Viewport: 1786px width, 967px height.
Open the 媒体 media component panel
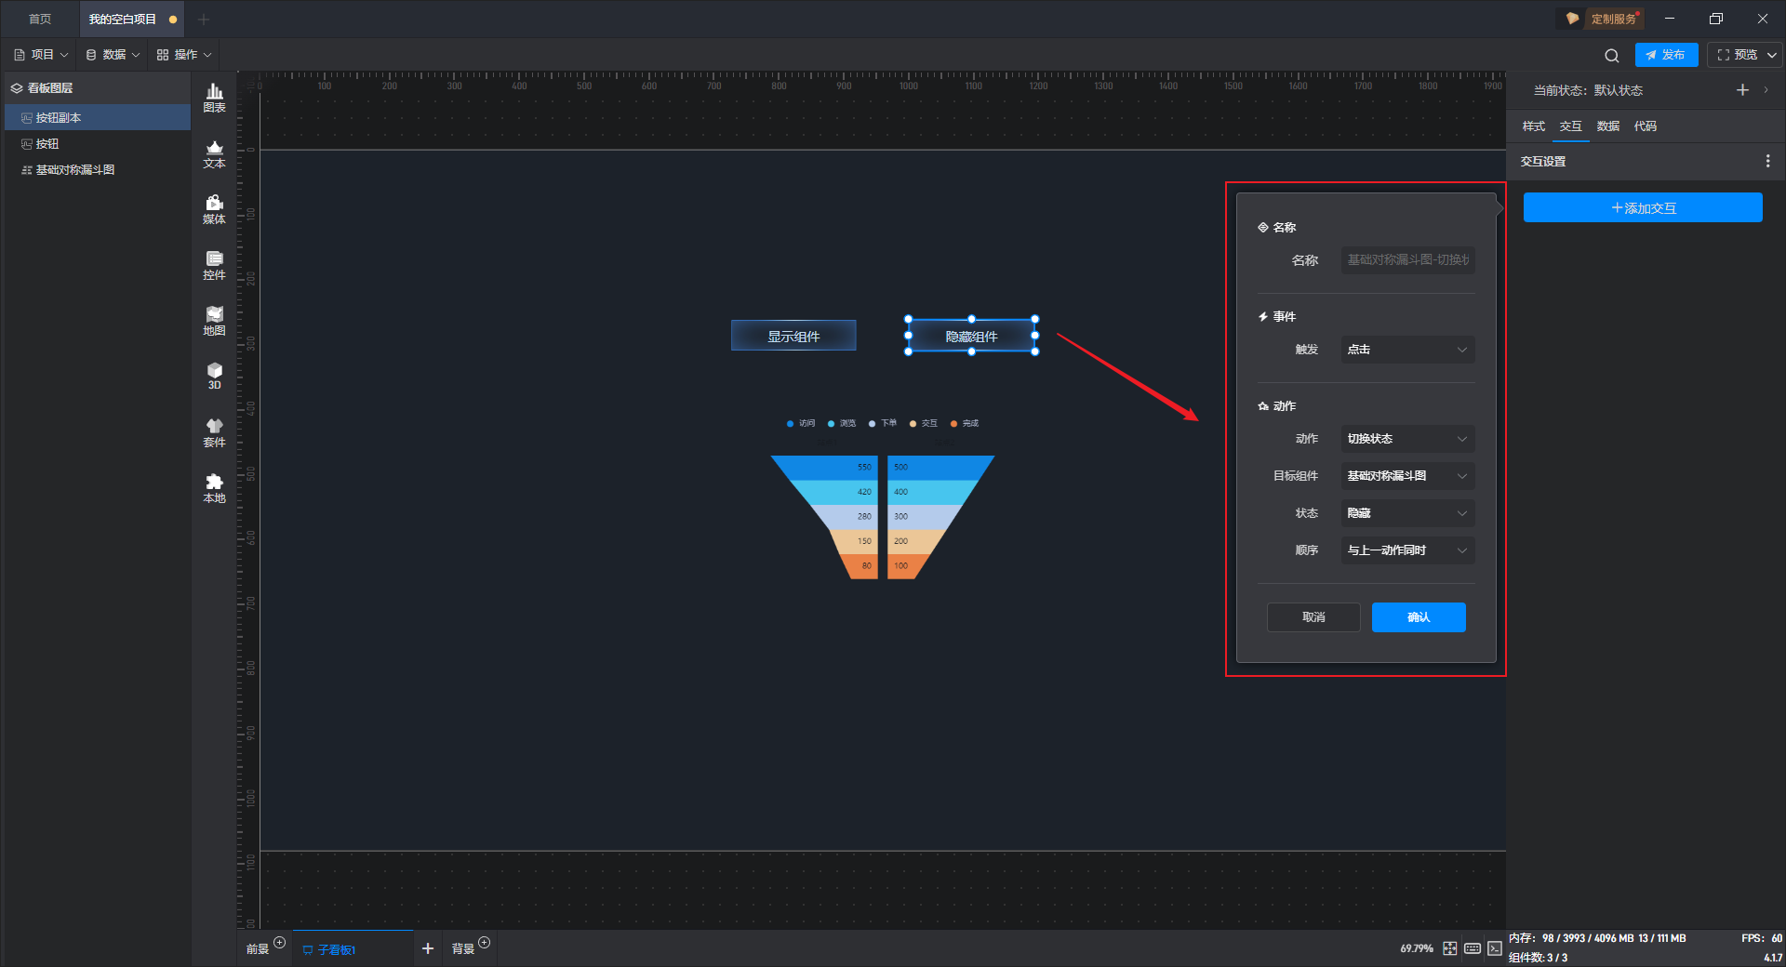pos(214,209)
